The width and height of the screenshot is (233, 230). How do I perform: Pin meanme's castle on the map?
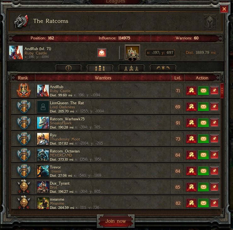[x=214, y=203]
